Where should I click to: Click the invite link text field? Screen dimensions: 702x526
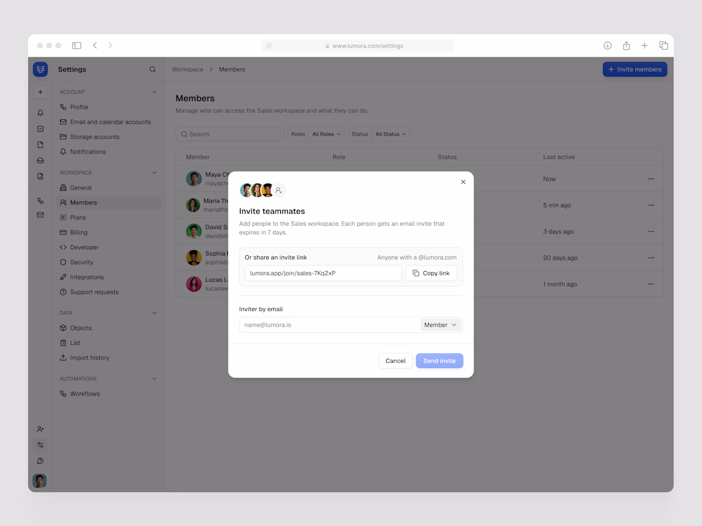click(x=324, y=274)
